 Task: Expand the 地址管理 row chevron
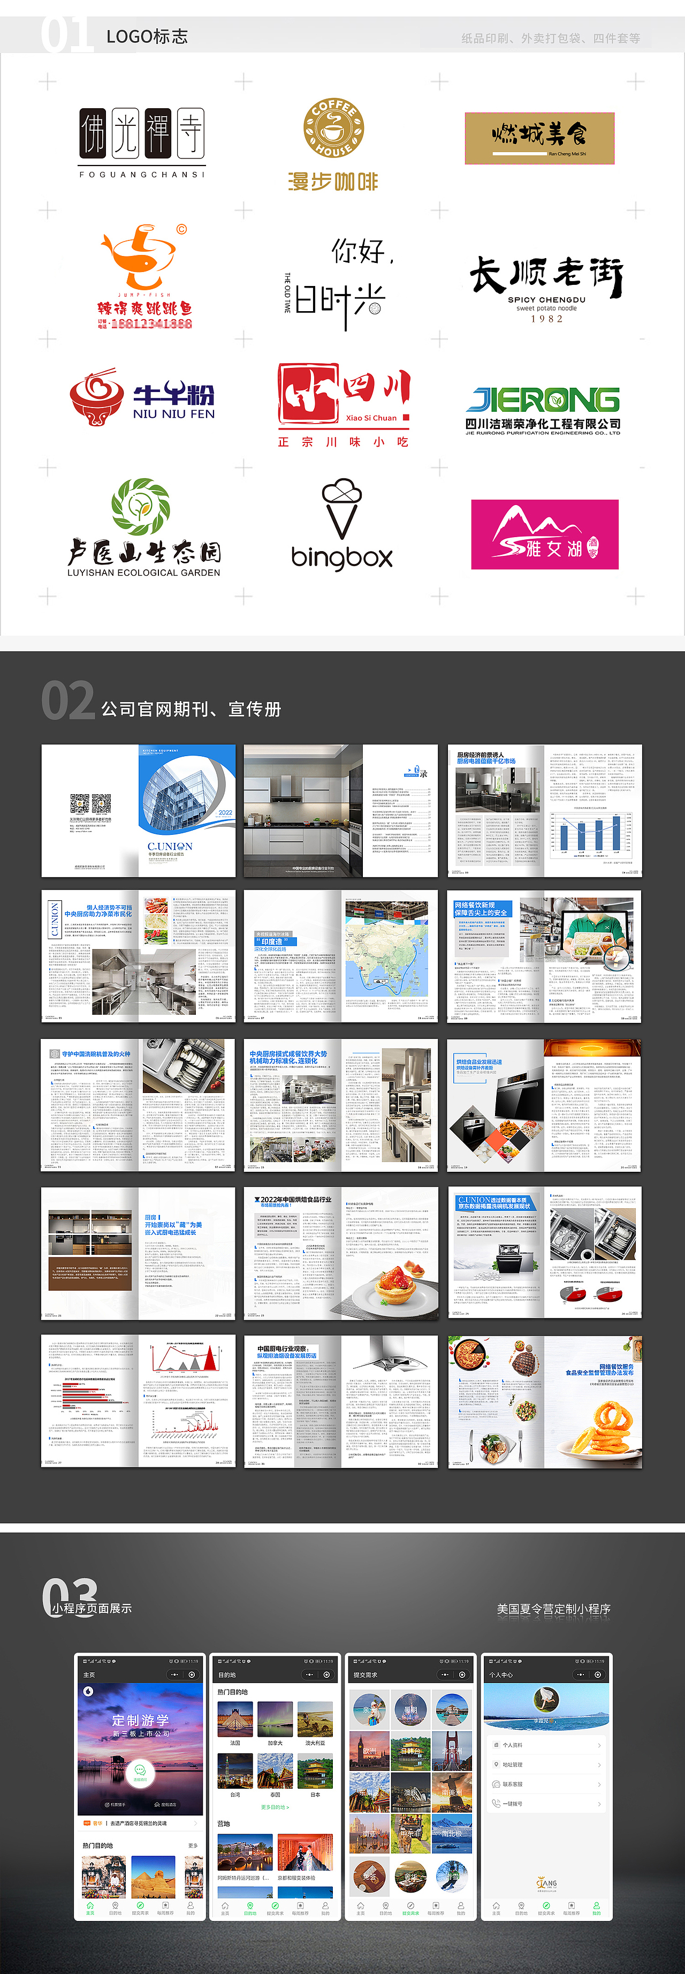point(599,1765)
